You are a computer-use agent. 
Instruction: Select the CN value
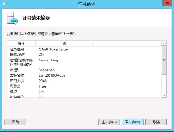(41, 55)
